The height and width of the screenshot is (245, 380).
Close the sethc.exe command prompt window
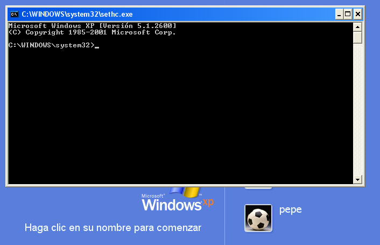pyautogui.click(x=358, y=15)
